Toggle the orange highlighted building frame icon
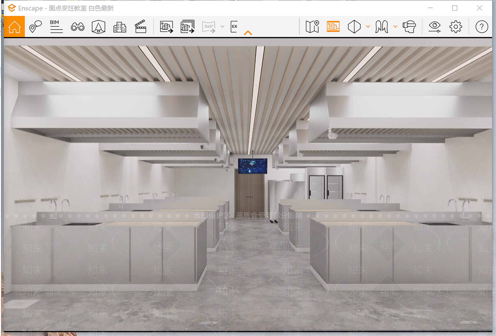The image size is (496, 336). [333, 27]
